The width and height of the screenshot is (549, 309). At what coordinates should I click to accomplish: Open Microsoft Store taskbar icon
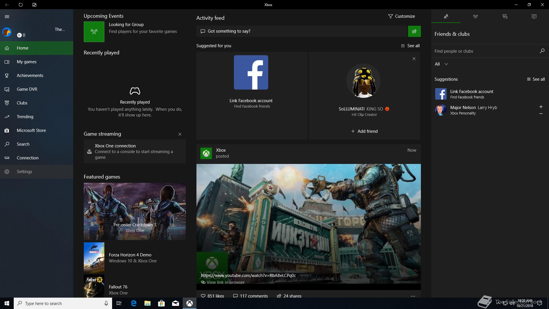tap(161, 303)
